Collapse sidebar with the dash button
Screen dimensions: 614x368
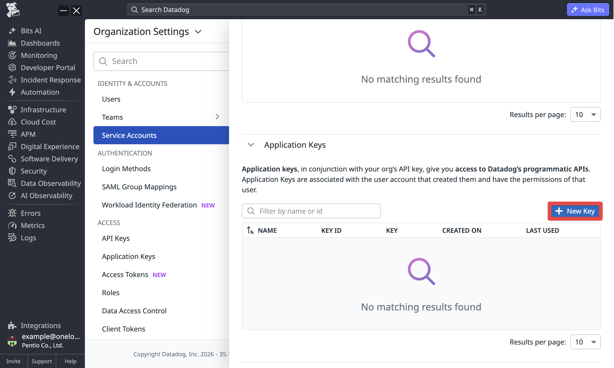pyautogui.click(x=64, y=11)
